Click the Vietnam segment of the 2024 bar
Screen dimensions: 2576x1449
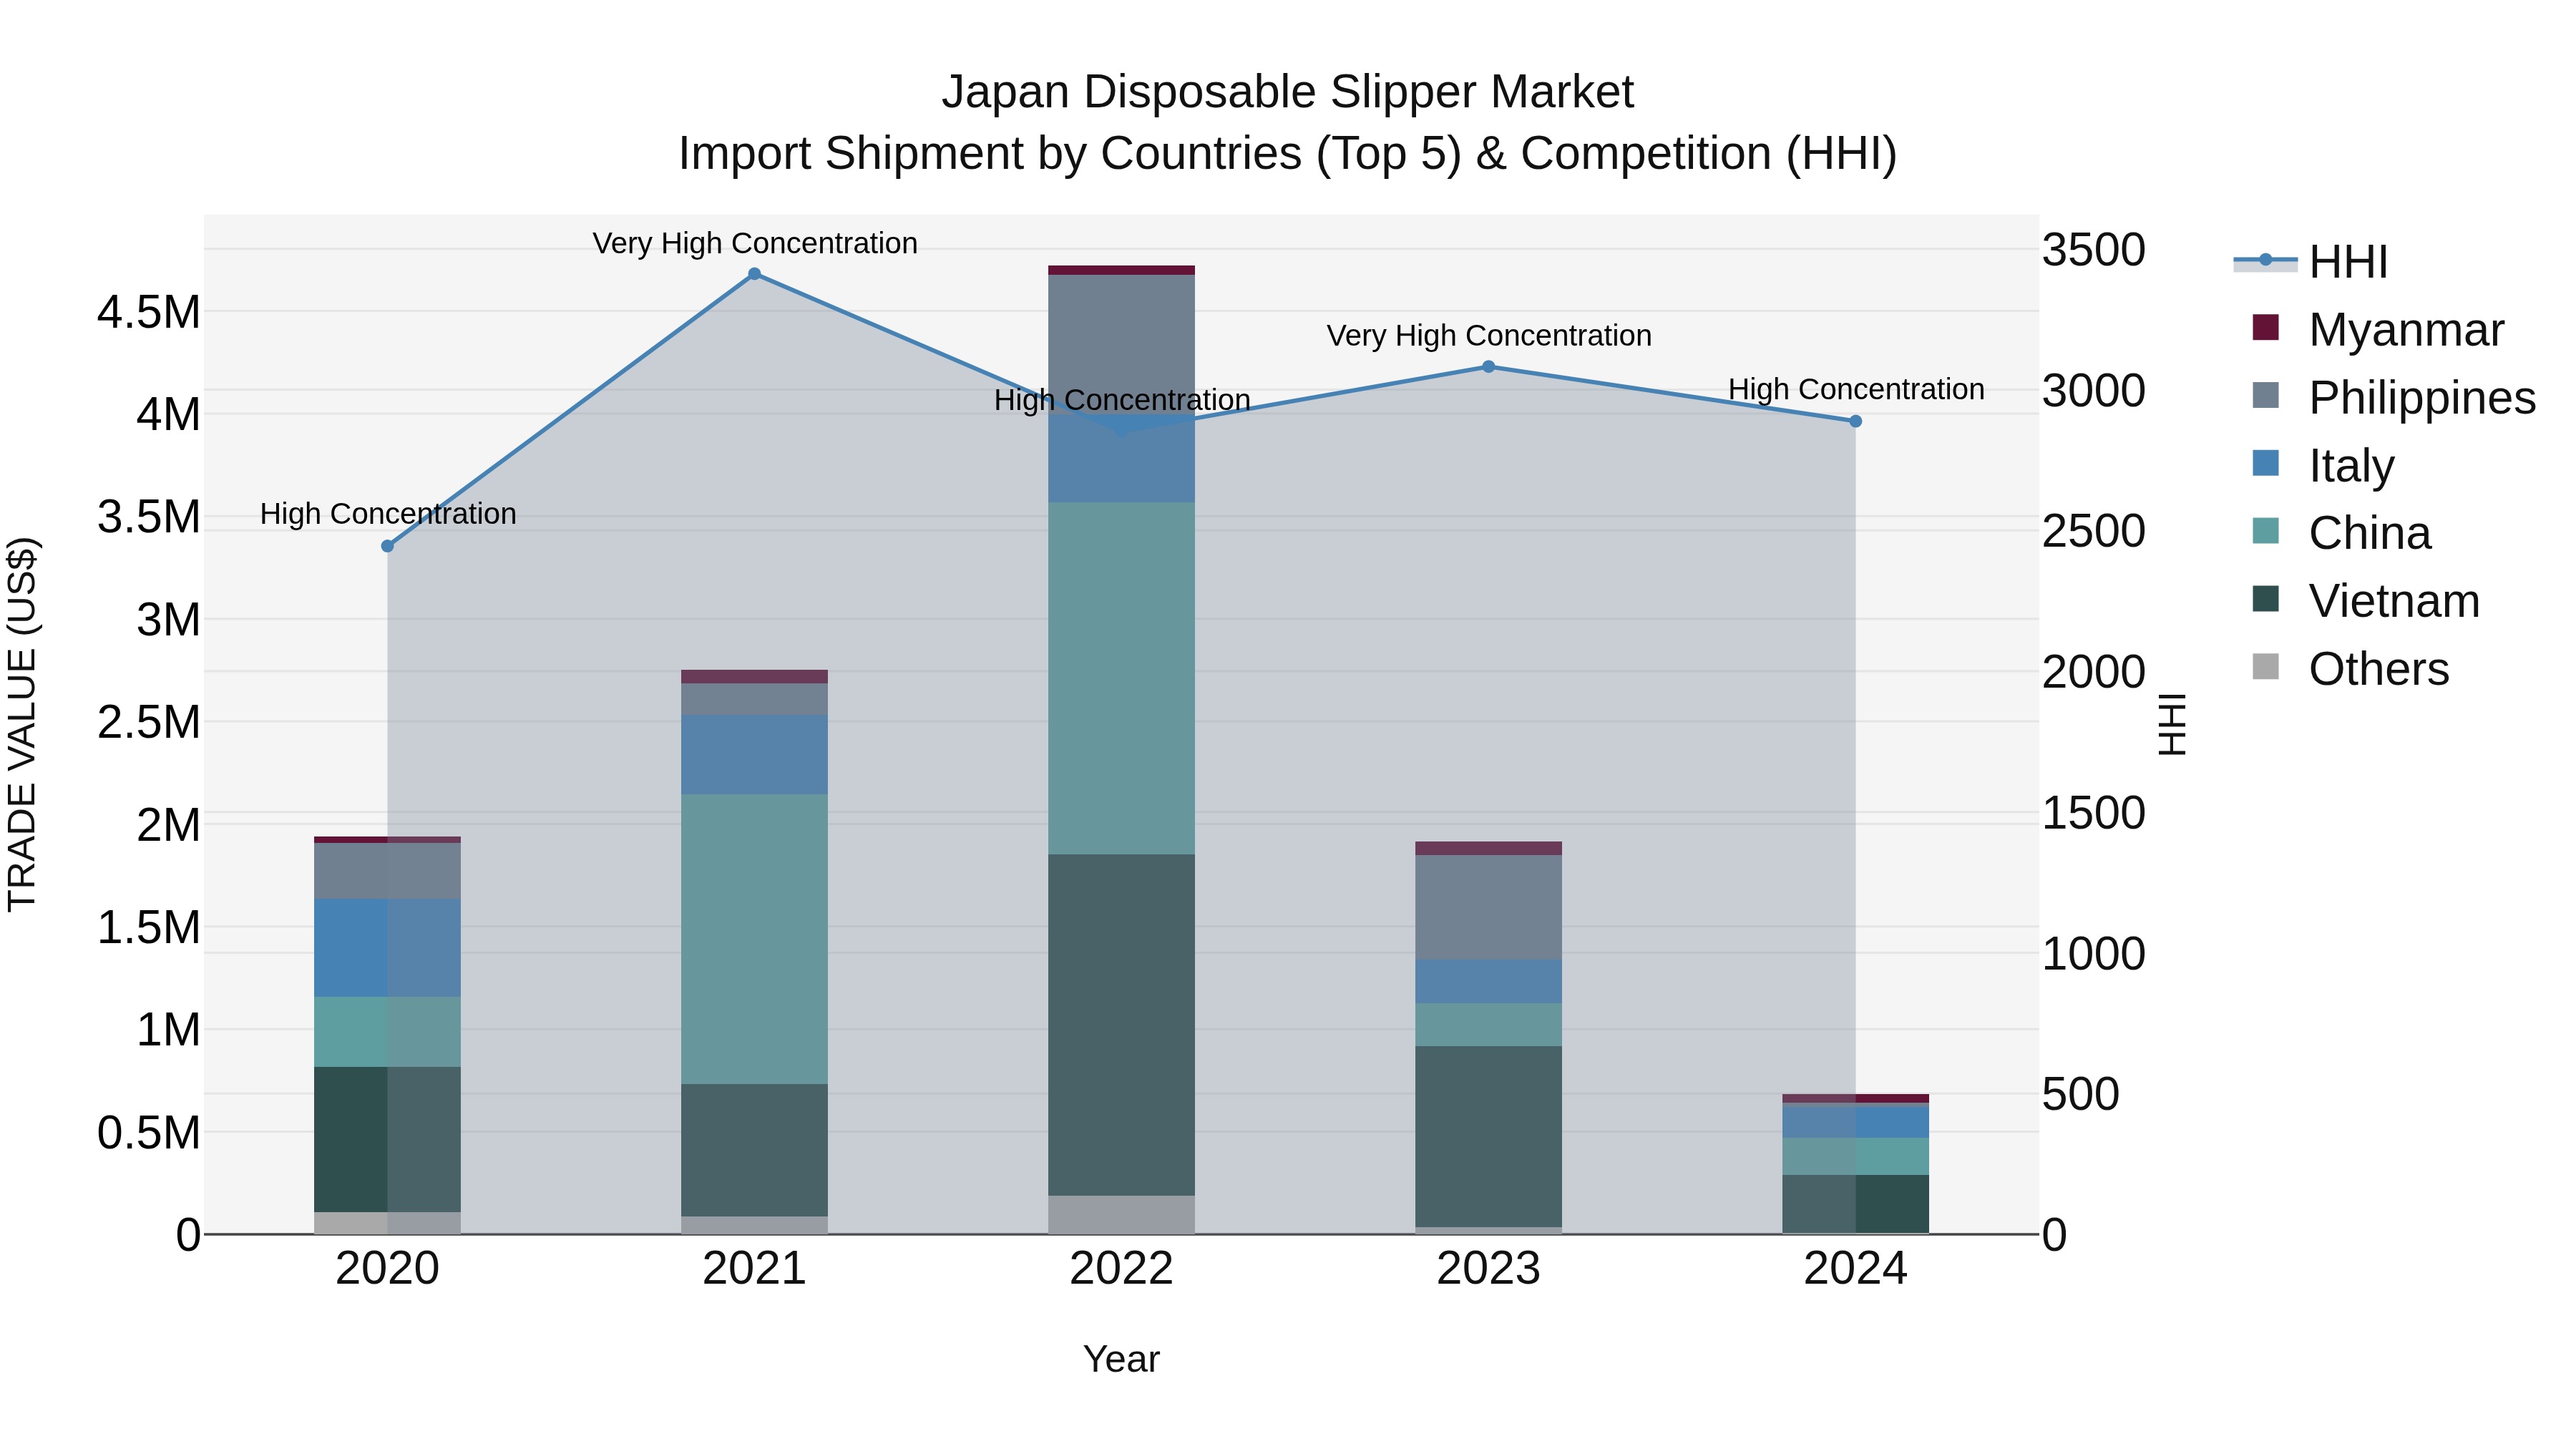[x=1855, y=1204]
